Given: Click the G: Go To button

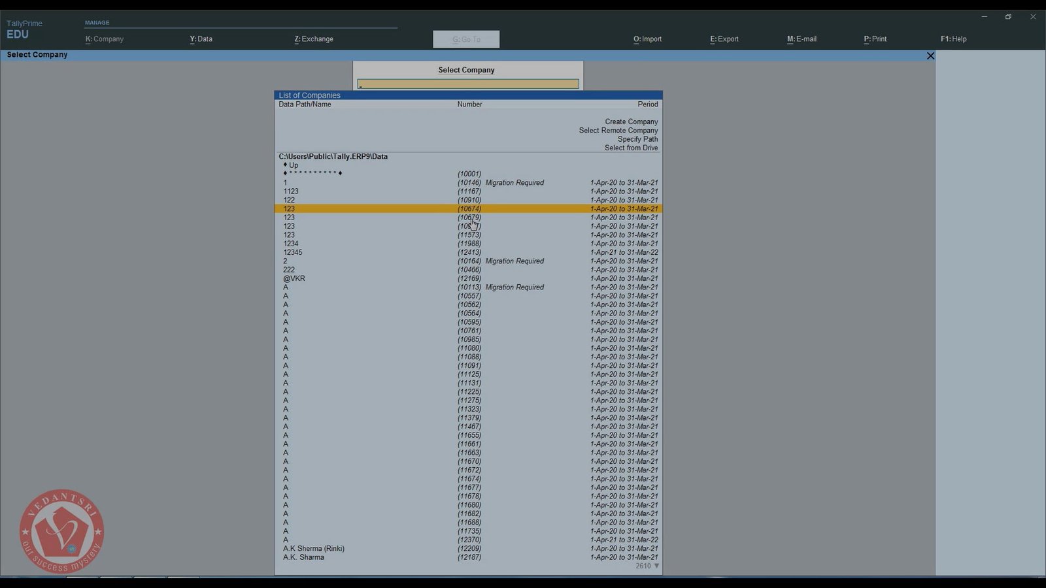Looking at the screenshot, I should pos(466,39).
